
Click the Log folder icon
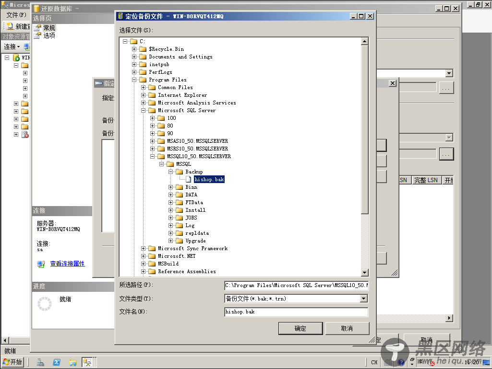click(180, 225)
